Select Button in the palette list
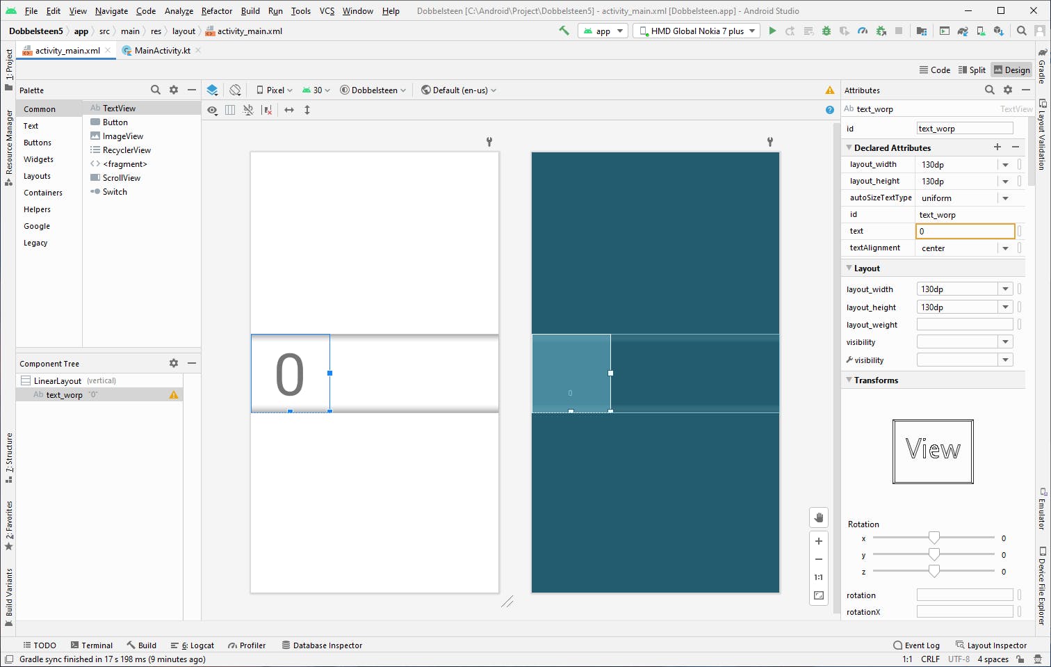Screen dimensions: 1051x667 click(x=115, y=122)
